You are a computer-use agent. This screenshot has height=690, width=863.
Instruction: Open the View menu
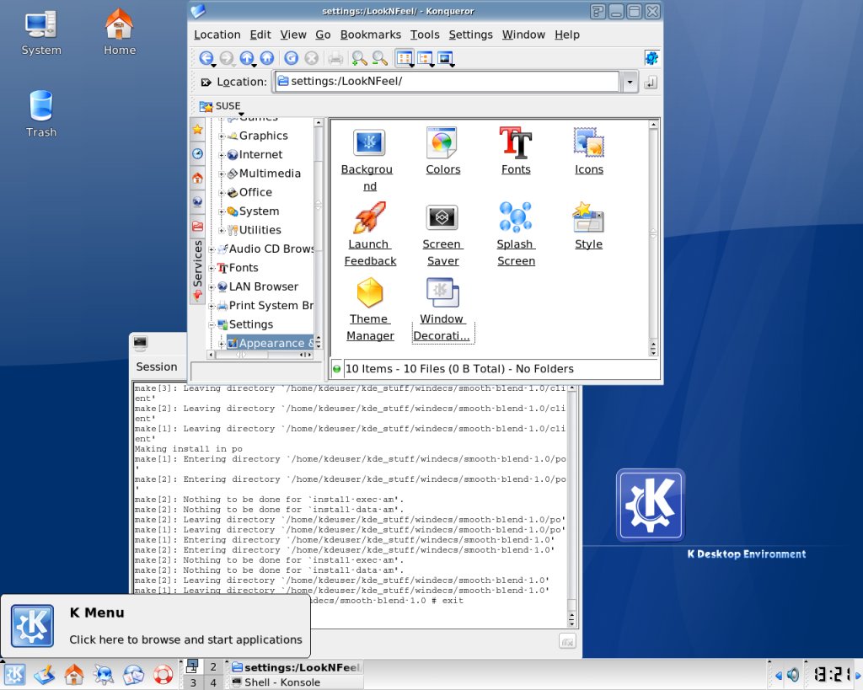pyautogui.click(x=292, y=35)
